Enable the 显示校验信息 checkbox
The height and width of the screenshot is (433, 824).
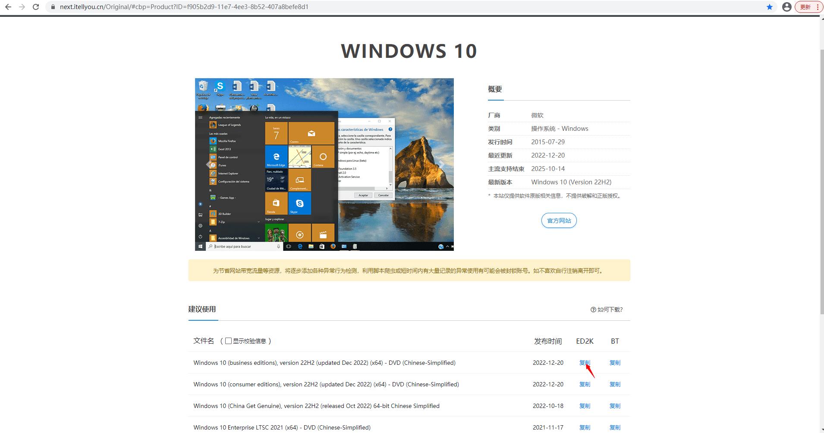[x=228, y=341]
